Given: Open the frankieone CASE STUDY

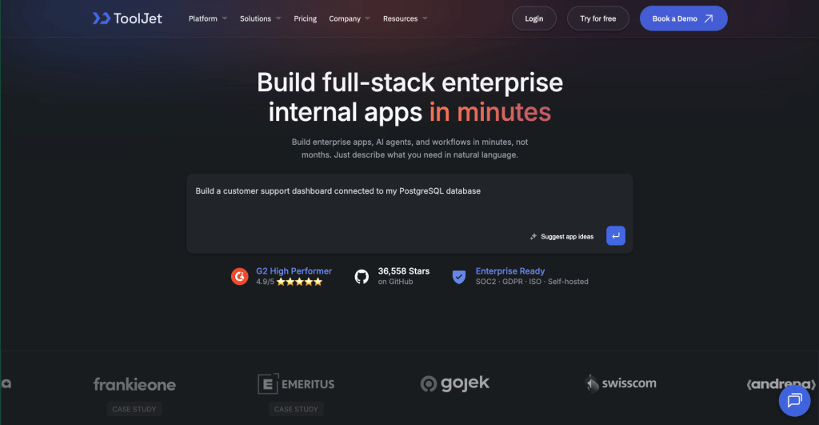Looking at the screenshot, I should (x=134, y=409).
